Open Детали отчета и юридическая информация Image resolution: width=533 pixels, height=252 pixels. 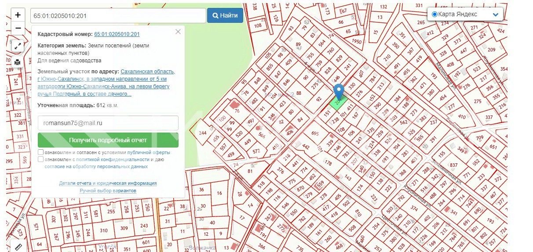pyautogui.click(x=108, y=183)
